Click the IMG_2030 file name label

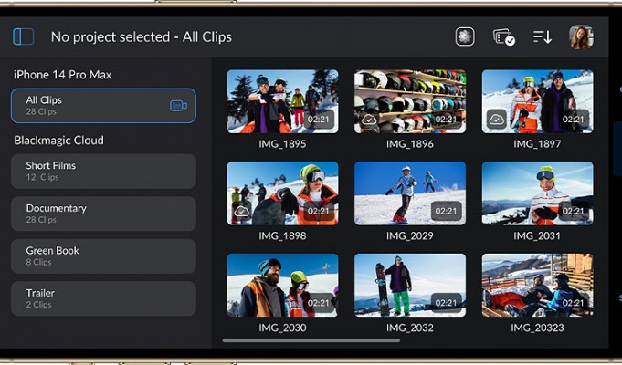point(282,328)
